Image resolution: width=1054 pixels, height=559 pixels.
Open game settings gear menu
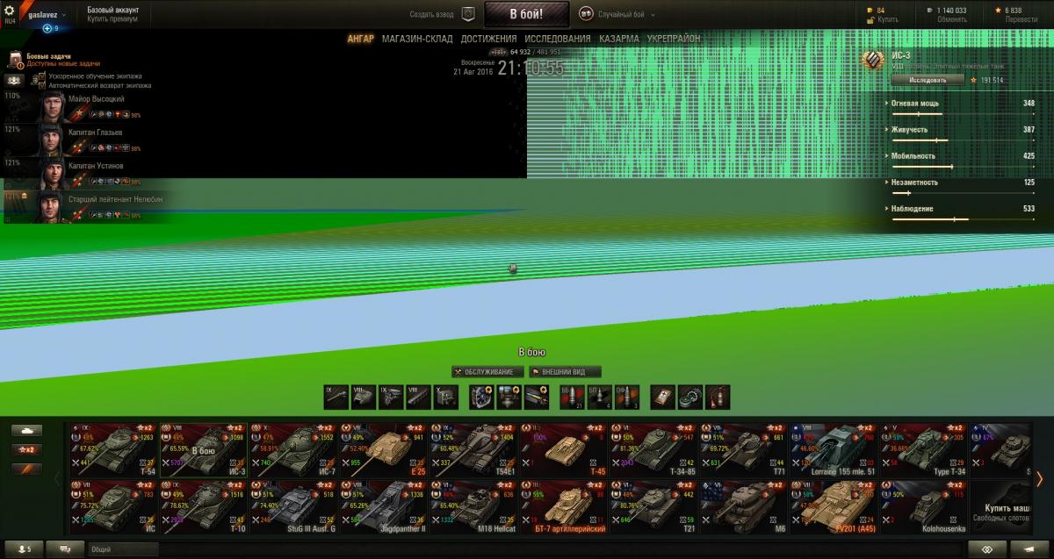(x=11, y=12)
